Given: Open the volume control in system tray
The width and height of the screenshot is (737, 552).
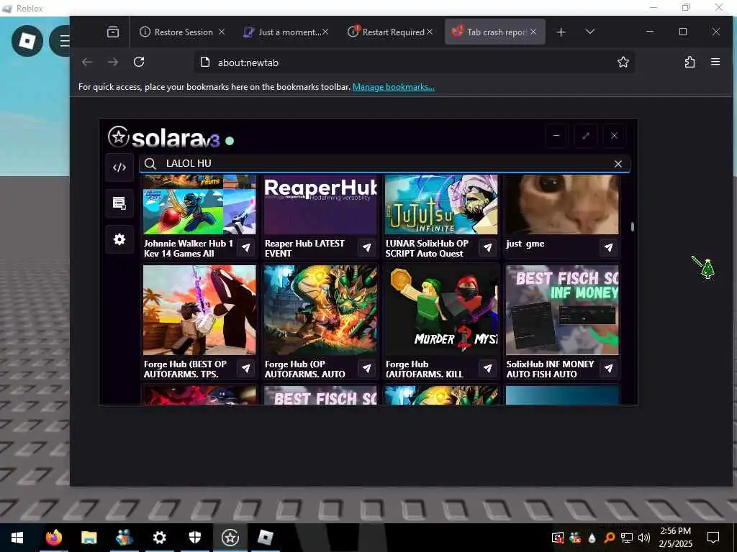Looking at the screenshot, I should pos(644,538).
